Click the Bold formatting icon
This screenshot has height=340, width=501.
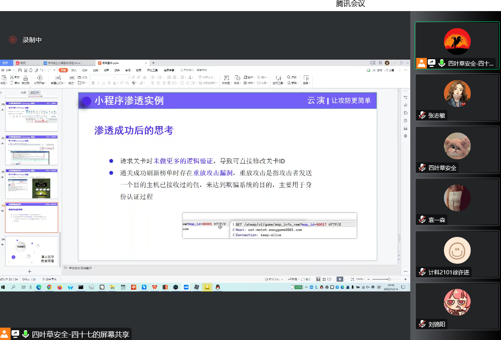[x=93, y=83]
